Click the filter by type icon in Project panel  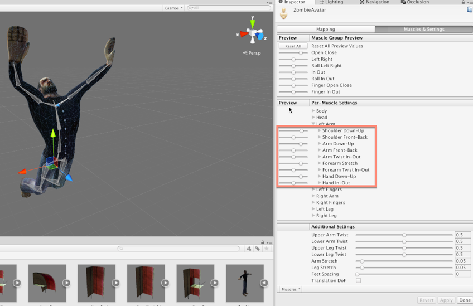point(249,249)
